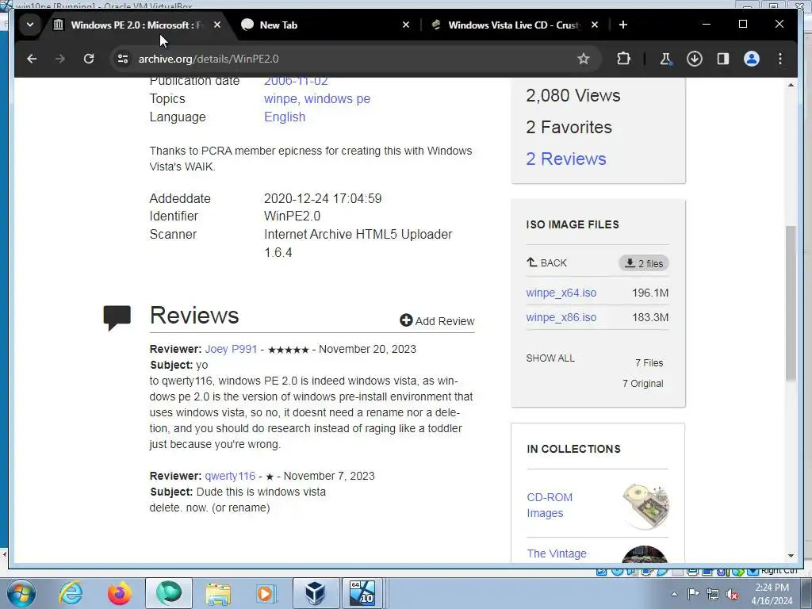The height and width of the screenshot is (609, 812).
Task: Download winpe_x64.iso file
Action: (561, 293)
